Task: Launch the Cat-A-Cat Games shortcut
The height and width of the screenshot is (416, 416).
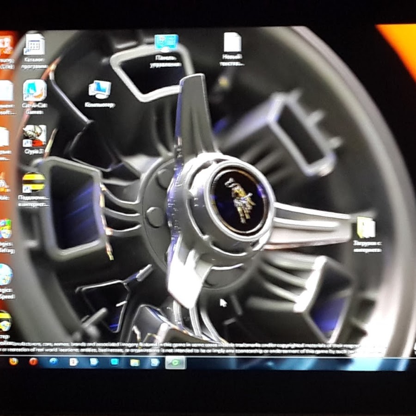Action: click(35, 91)
